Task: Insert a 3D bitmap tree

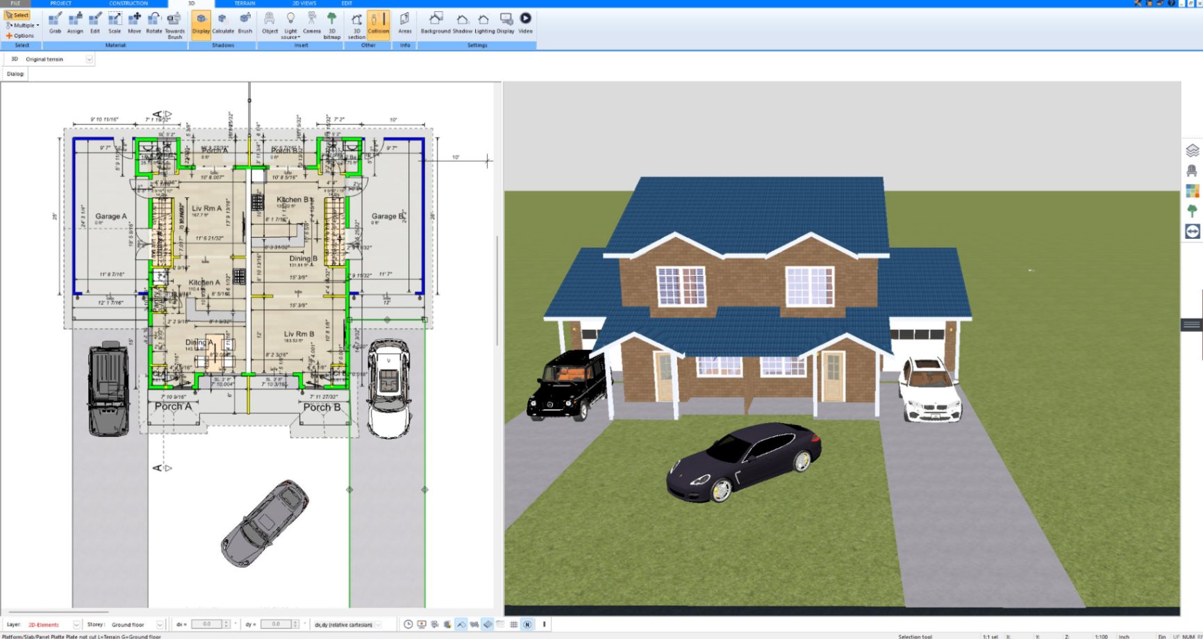Action: 332,25
